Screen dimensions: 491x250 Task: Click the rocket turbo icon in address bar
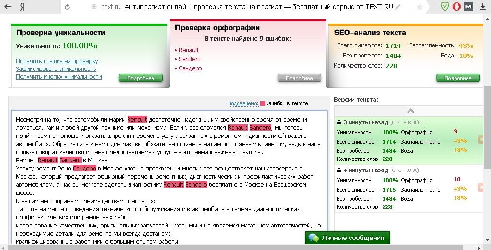(397, 7)
